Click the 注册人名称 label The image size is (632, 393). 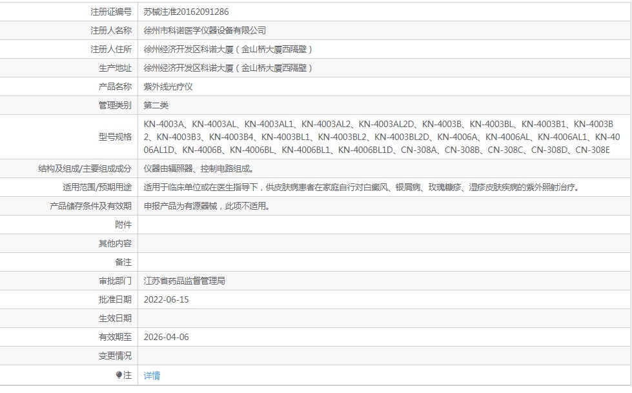click(x=111, y=30)
